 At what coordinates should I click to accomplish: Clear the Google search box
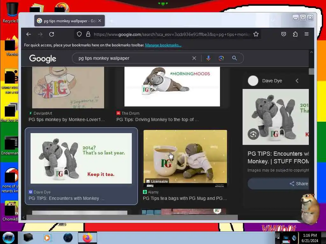click(x=194, y=58)
